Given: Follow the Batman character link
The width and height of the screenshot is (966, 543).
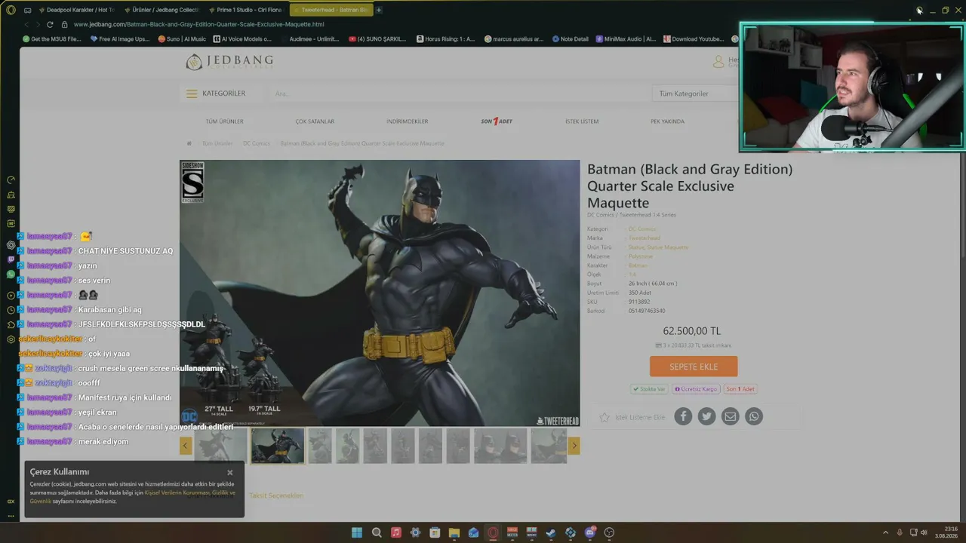Looking at the screenshot, I should tap(638, 265).
